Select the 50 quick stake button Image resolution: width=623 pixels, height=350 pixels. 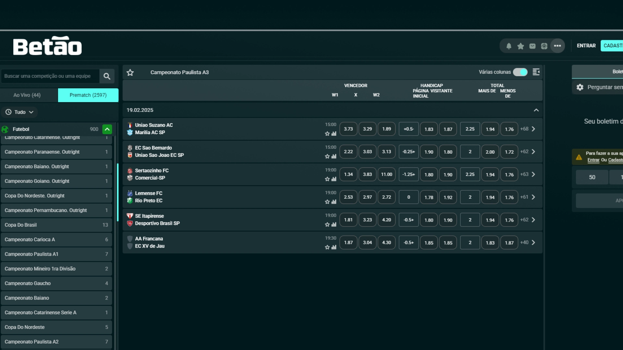[x=592, y=177]
